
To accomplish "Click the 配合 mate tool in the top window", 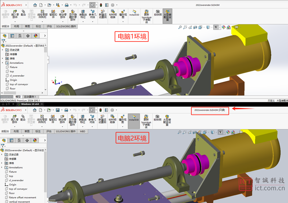I will point(23,13).
